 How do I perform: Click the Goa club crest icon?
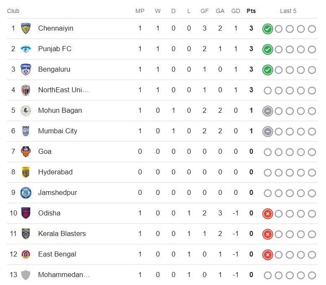click(26, 152)
